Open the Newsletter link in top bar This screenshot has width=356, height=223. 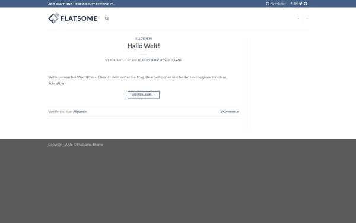click(x=276, y=4)
